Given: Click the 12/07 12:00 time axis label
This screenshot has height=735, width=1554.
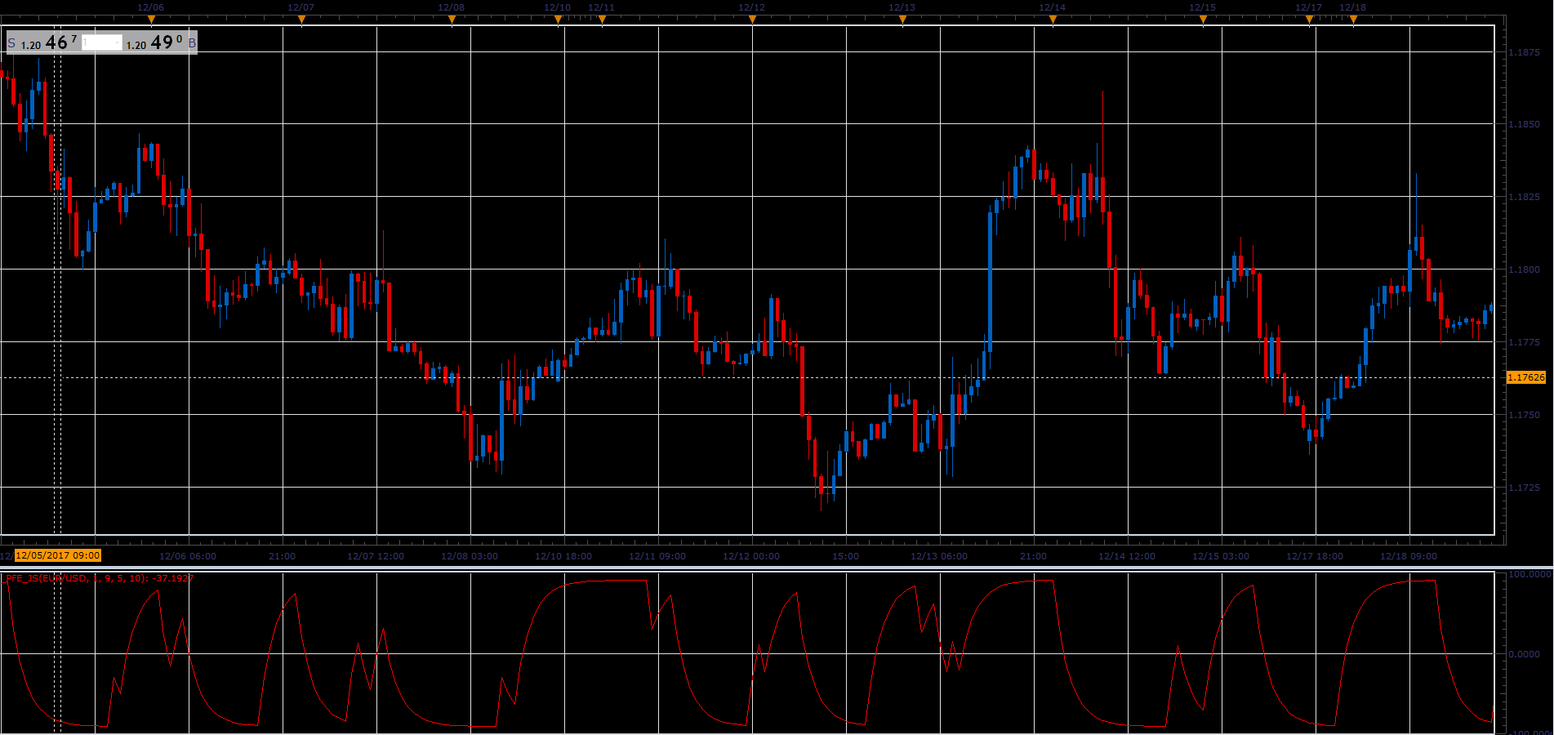Looking at the screenshot, I should coord(376,556).
